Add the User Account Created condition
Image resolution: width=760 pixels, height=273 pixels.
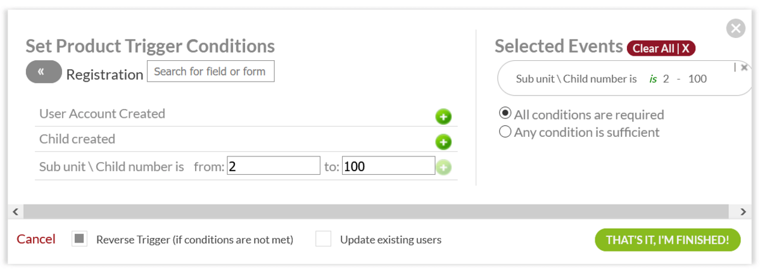pos(443,117)
